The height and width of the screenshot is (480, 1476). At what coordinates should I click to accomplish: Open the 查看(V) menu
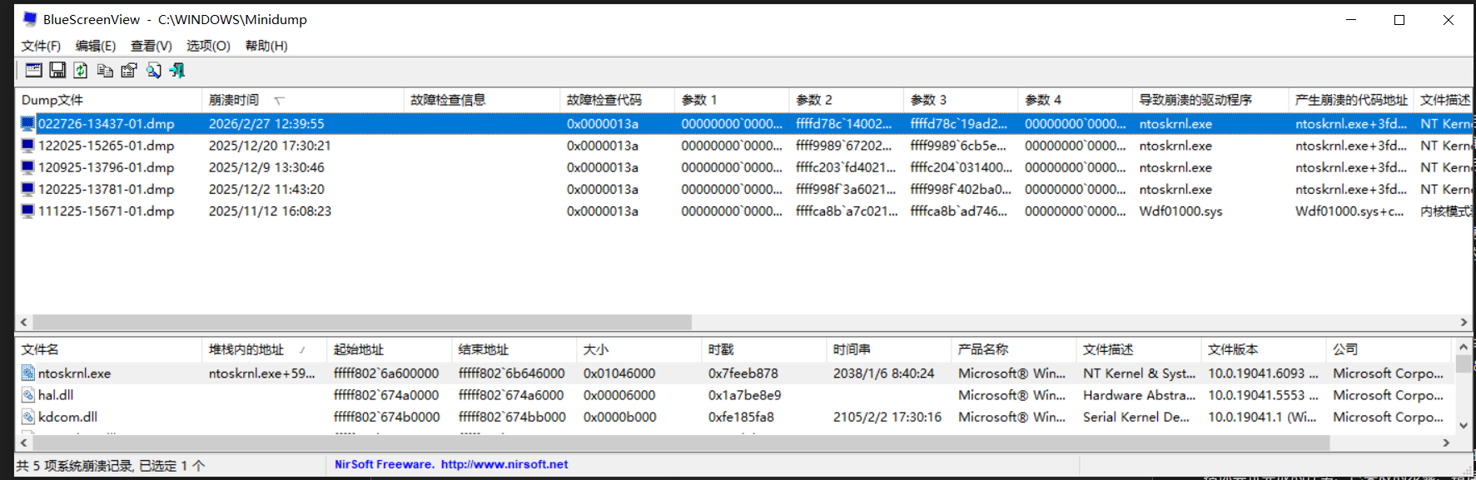point(152,46)
